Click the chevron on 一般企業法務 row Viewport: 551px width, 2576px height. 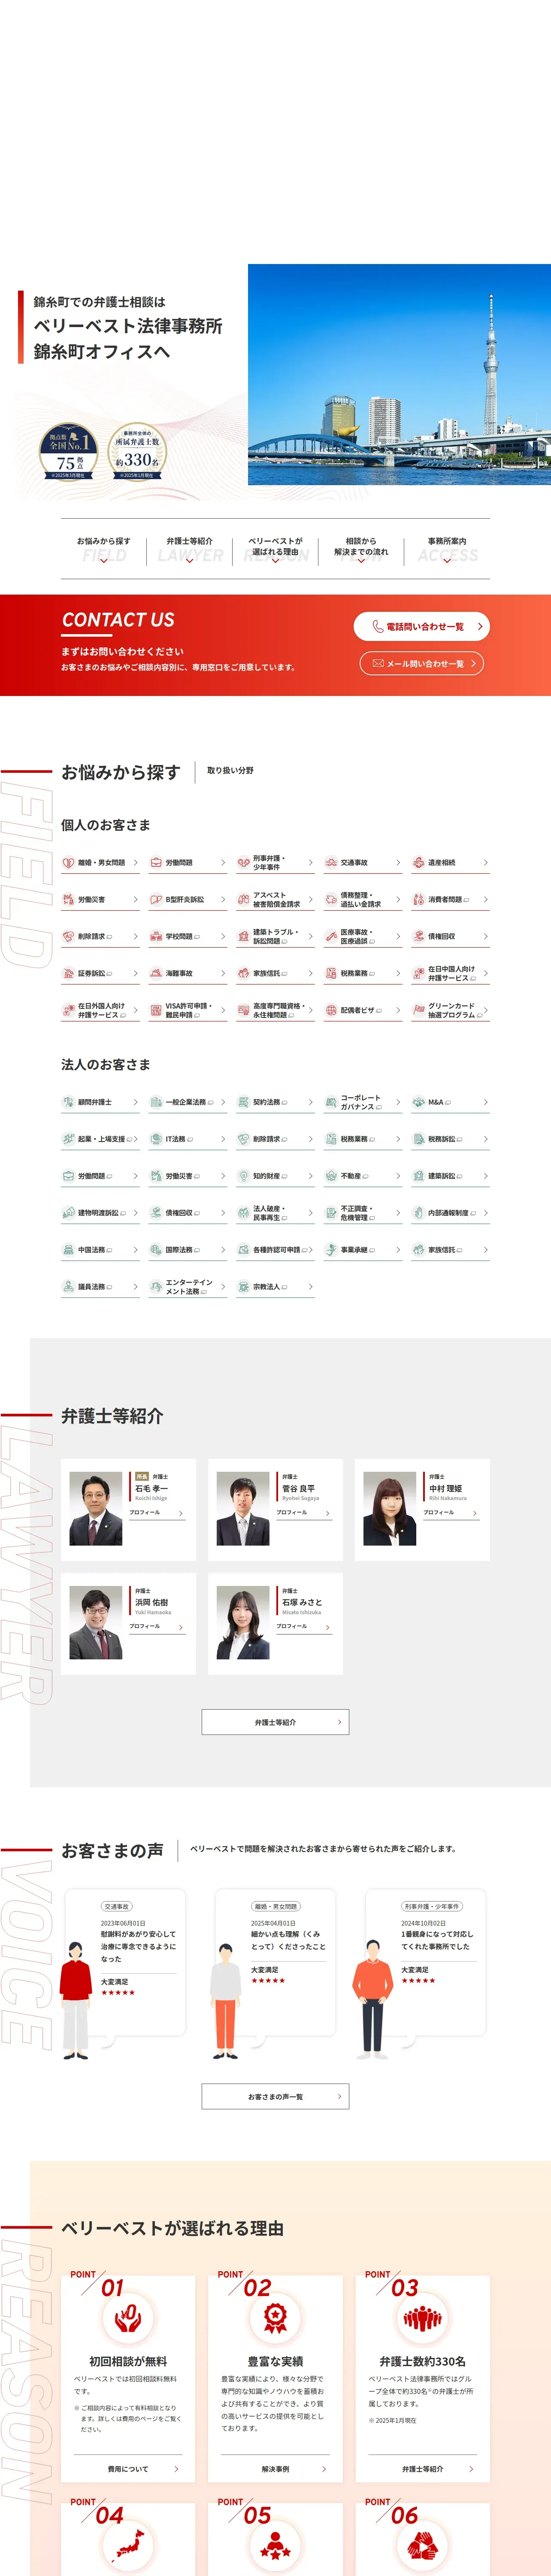pos(223,1102)
